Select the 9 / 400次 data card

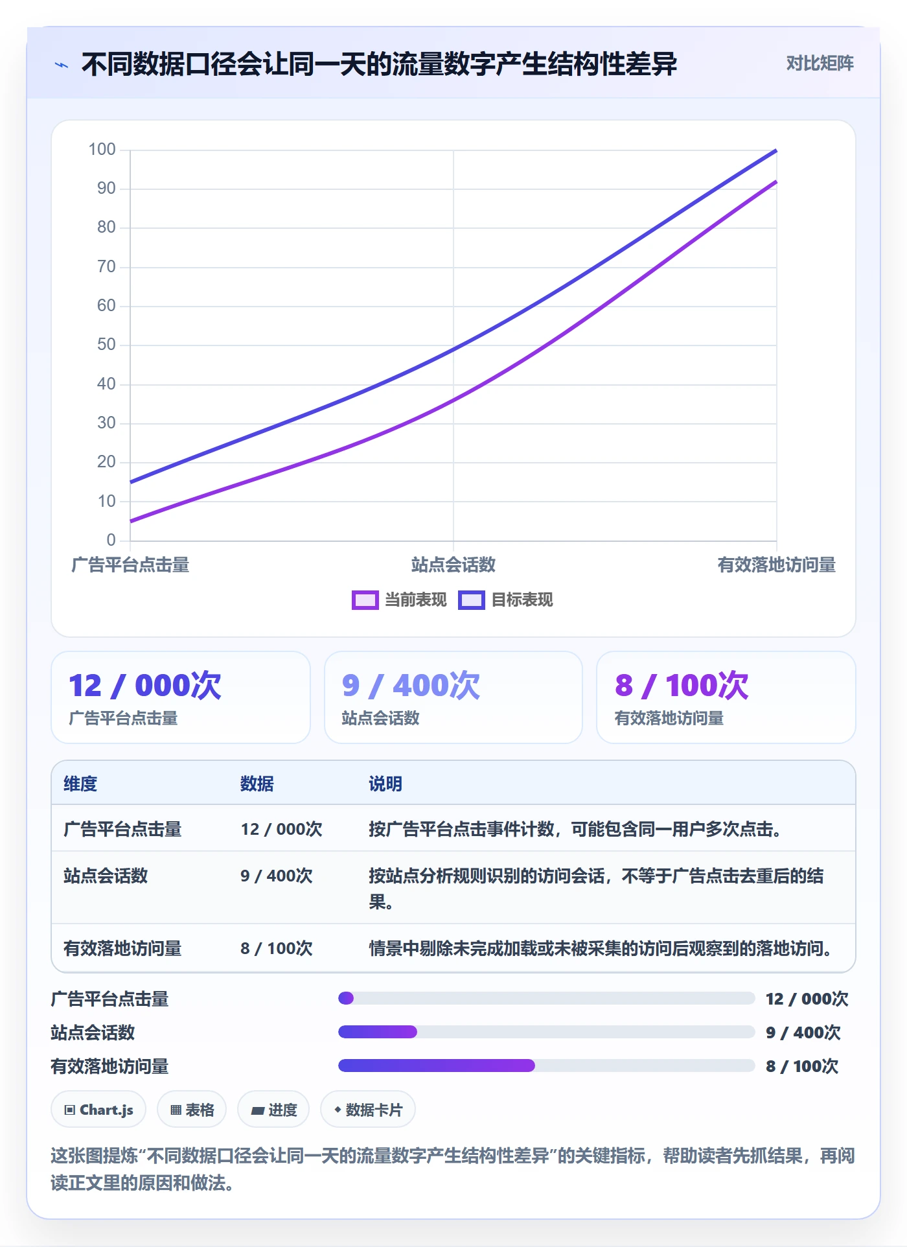pos(454,697)
